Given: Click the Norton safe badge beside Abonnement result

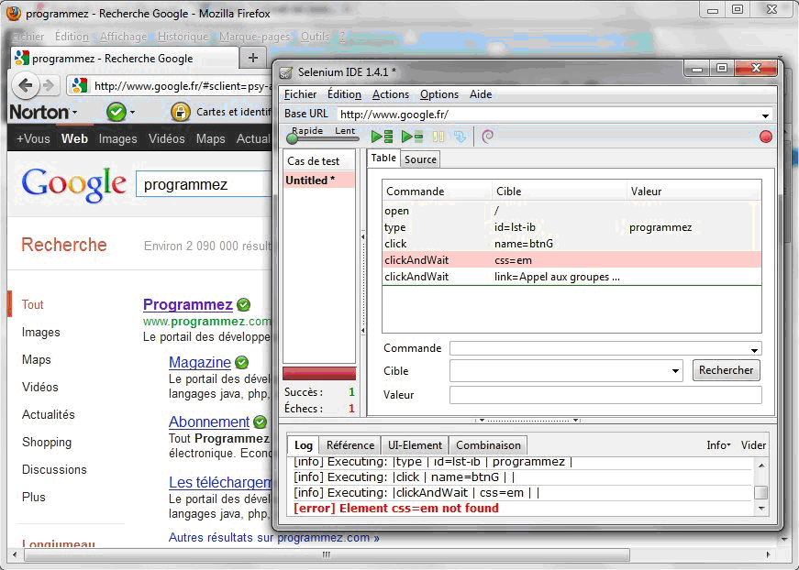Looking at the screenshot, I should pos(260,422).
